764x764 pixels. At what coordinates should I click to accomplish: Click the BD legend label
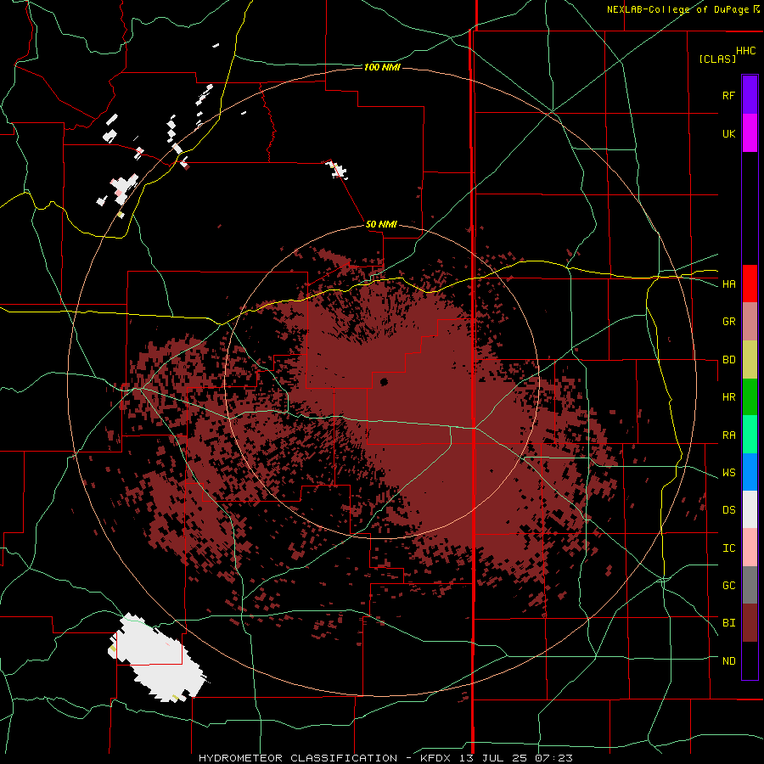click(728, 360)
